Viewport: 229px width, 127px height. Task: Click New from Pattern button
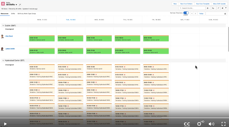pyautogui.click(x=186, y=4)
